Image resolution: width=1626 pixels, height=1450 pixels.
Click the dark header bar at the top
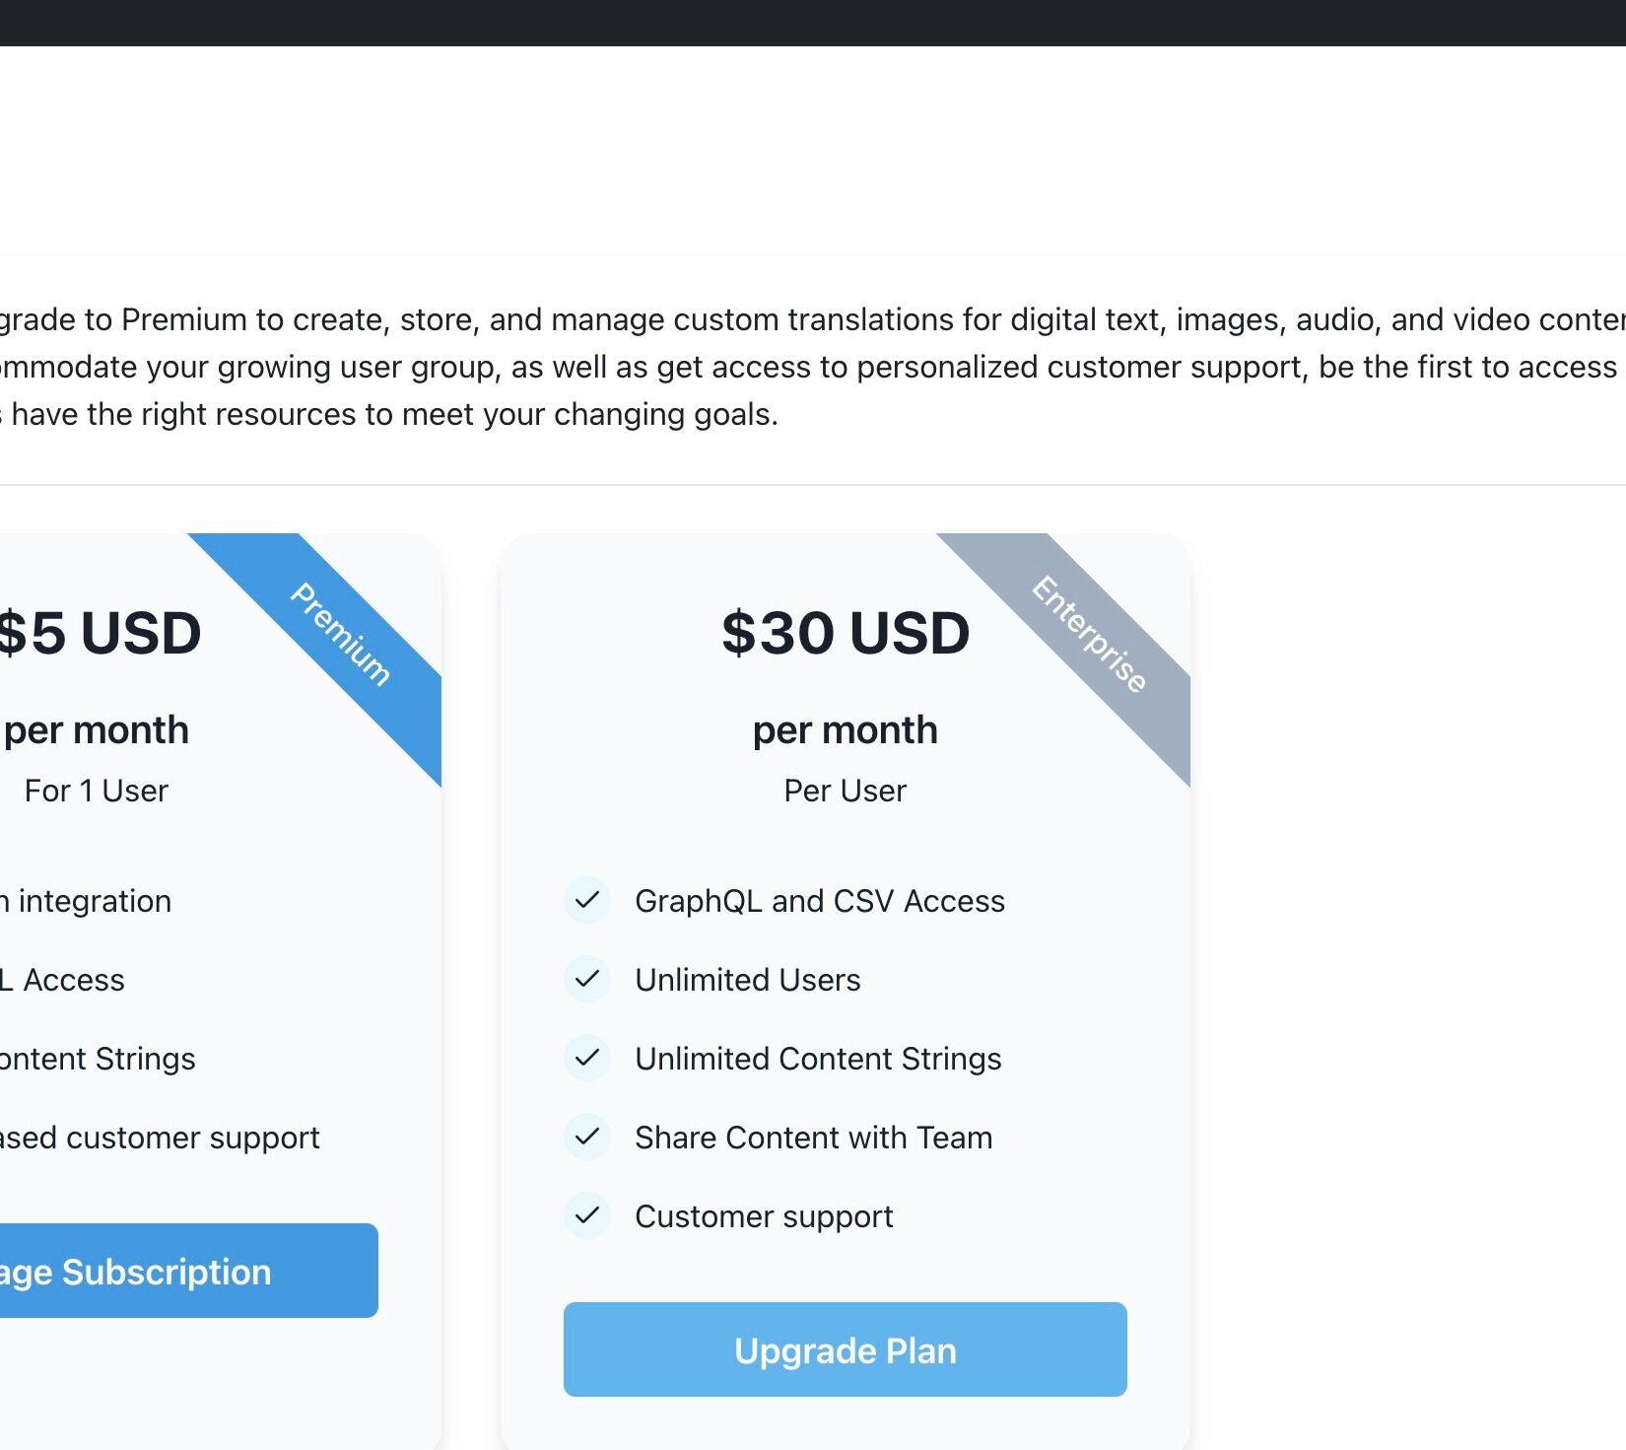click(813, 23)
